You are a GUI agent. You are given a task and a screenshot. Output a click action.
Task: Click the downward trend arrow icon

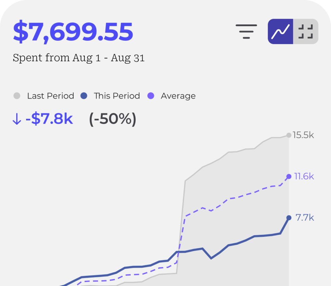coord(17,119)
